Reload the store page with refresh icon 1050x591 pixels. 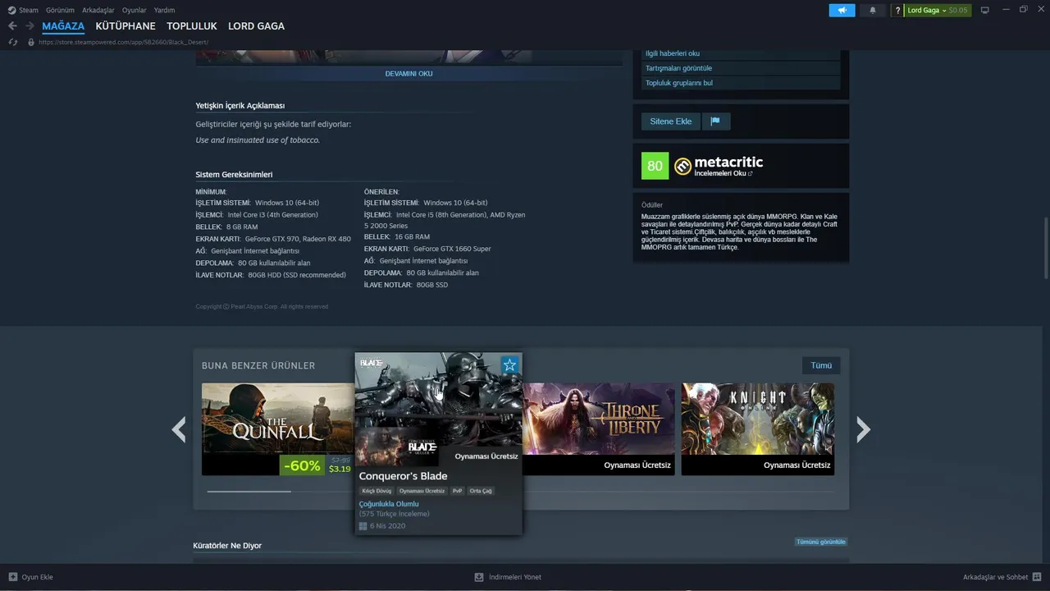[x=12, y=42]
